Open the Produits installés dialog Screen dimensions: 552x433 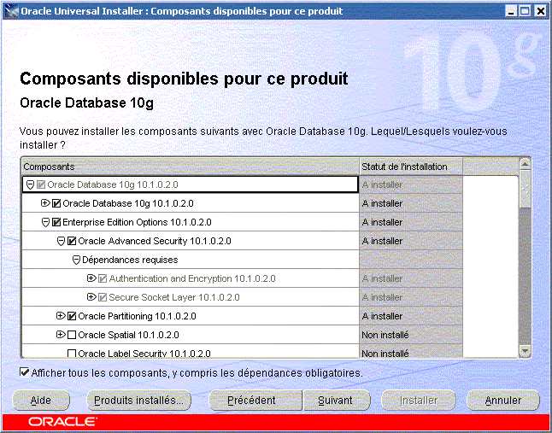pyautogui.click(x=139, y=400)
